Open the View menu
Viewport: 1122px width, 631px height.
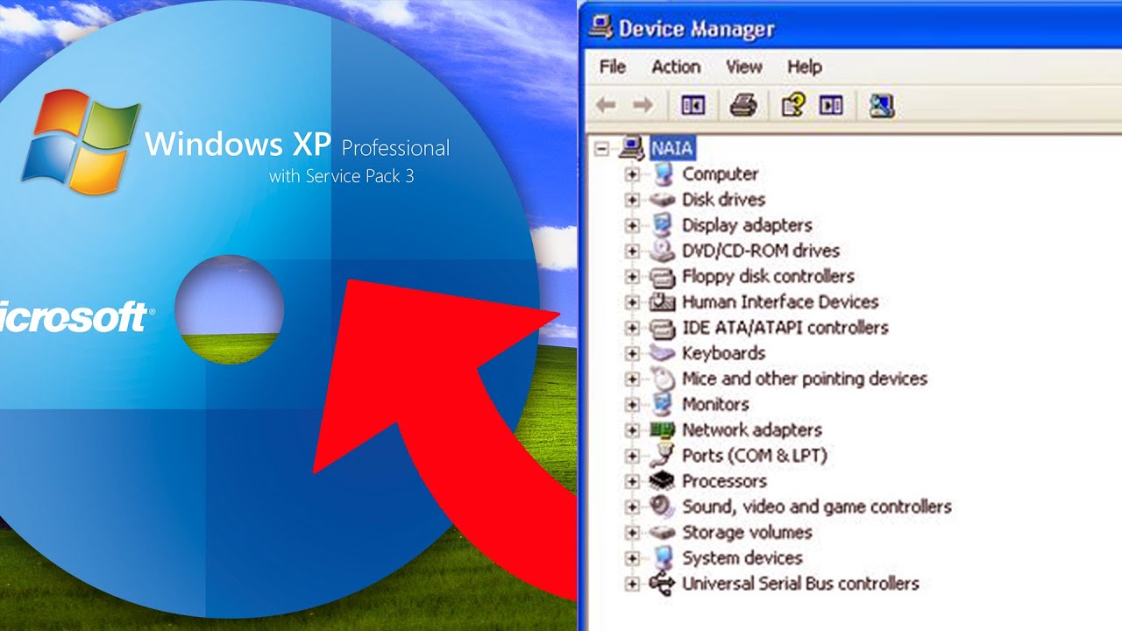pos(743,67)
